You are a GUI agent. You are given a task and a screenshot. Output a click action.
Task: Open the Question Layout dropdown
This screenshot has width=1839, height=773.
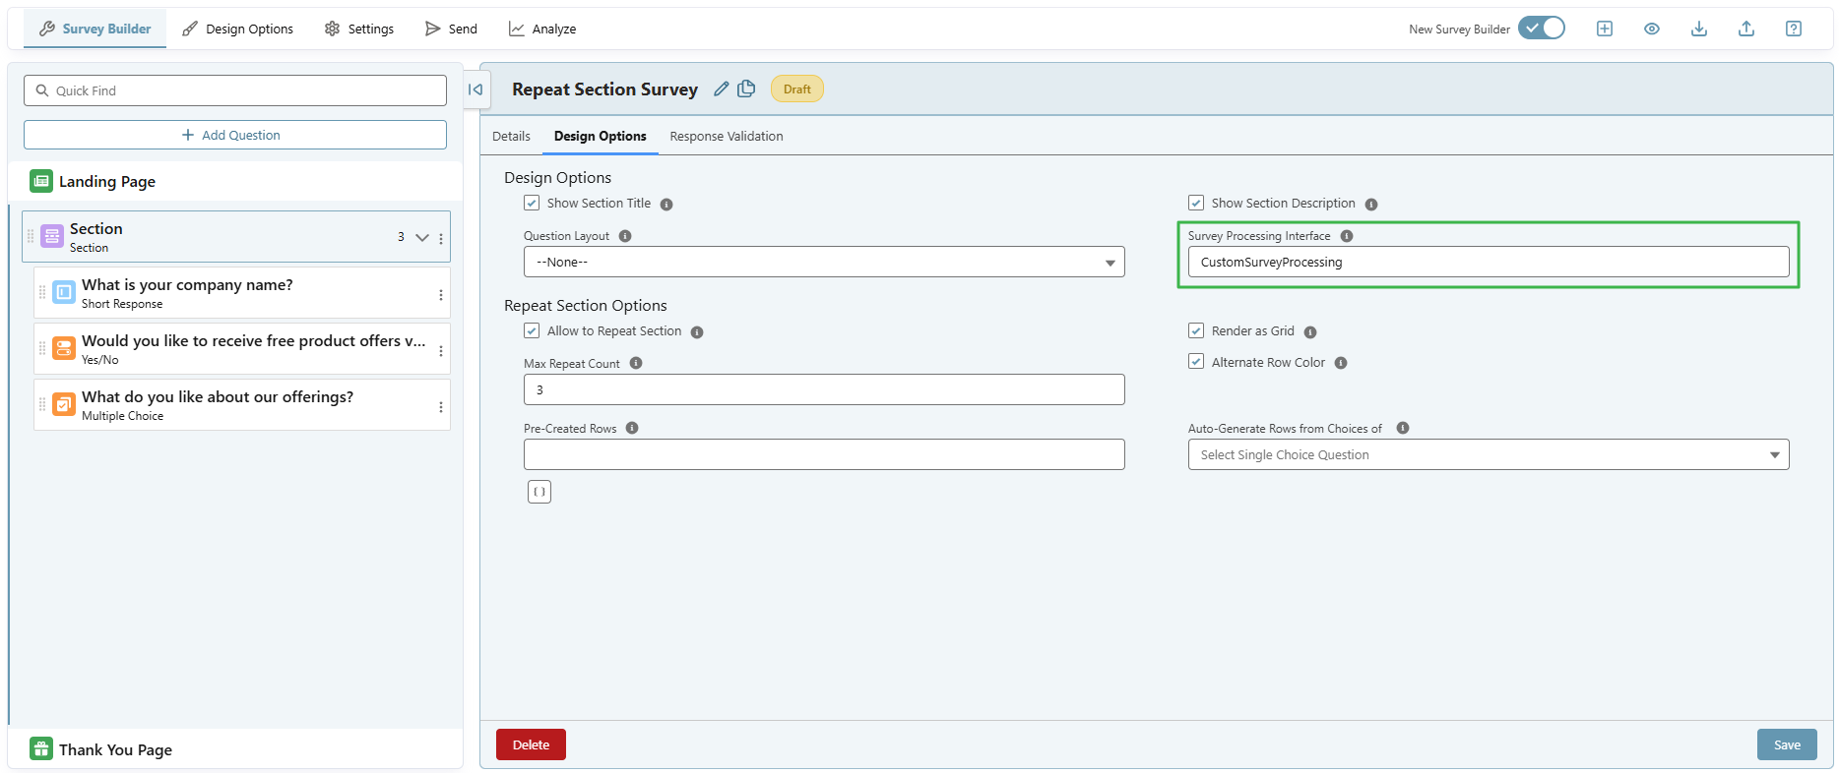point(824,262)
